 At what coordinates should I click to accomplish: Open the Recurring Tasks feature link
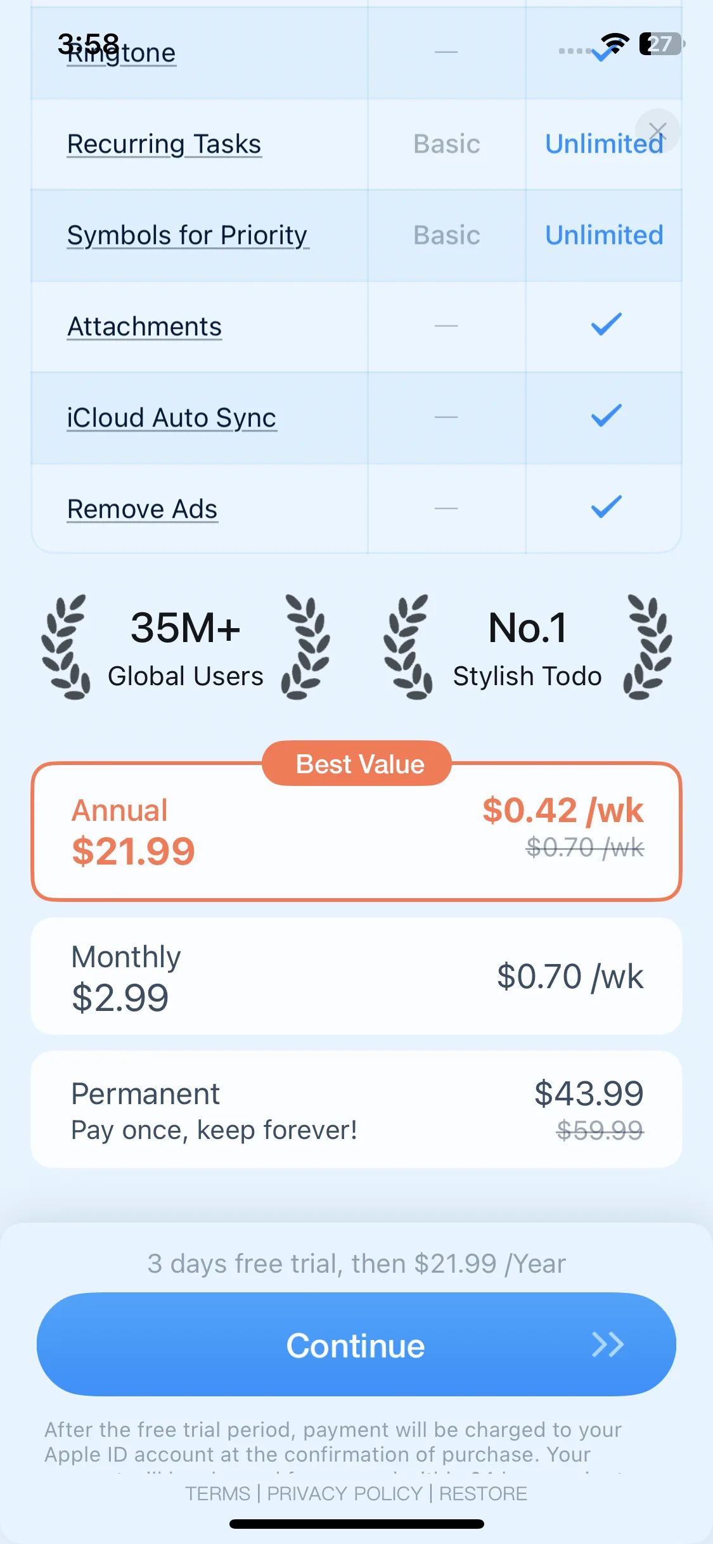(x=164, y=145)
